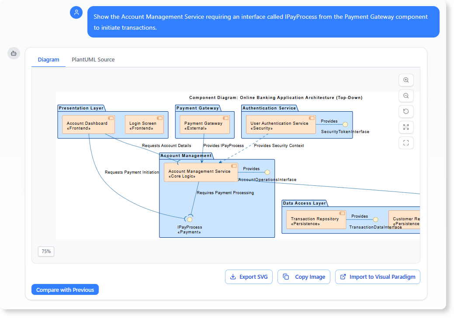Click the copy icon inside Copy Image
Image resolution: width=454 pixels, height=318 pixels.
click(287, 277)
